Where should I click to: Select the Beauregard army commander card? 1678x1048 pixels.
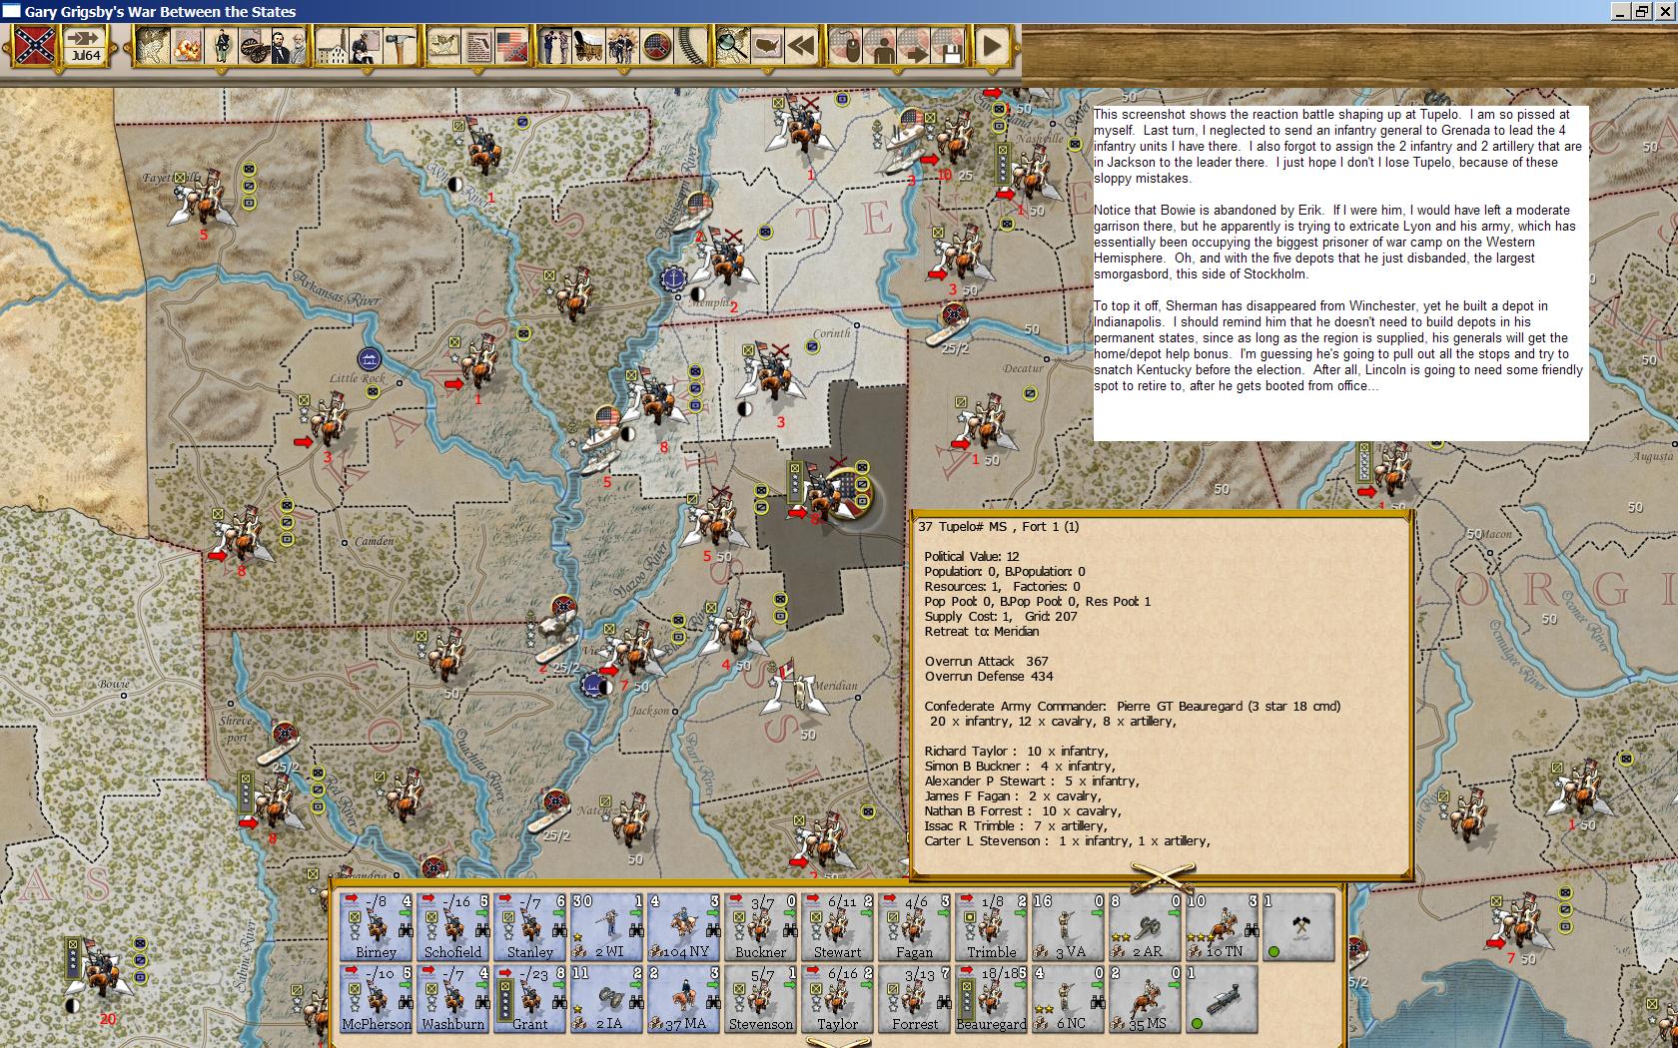[x=992, y=999]
